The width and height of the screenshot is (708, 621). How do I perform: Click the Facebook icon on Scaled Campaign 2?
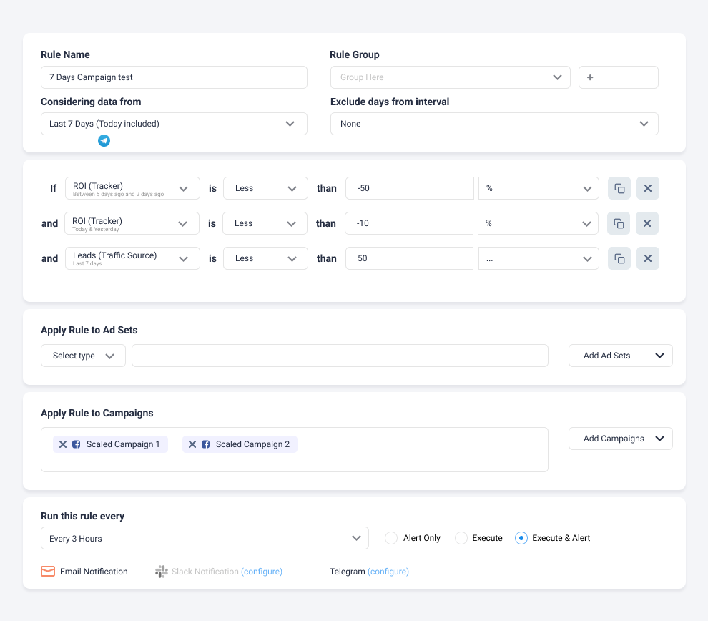[x=205, y=444]
